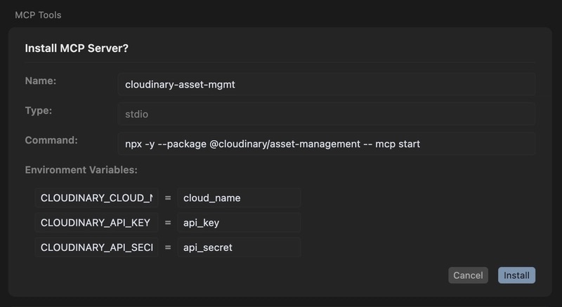The image size is (562, 307).
Task: Select the MCP Tools header text
Action: pyautogui.click(x=38, y=15)
